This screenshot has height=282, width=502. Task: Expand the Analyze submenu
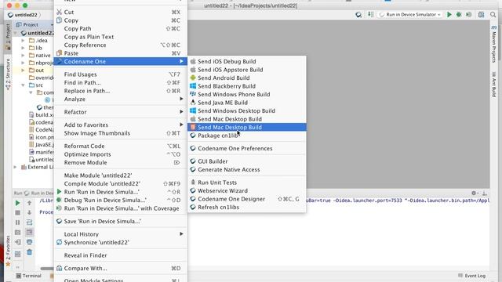(120, 99)
